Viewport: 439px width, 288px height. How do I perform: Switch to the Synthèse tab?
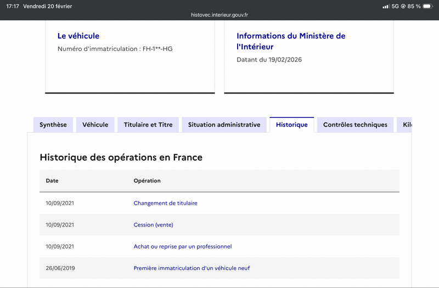53,125
